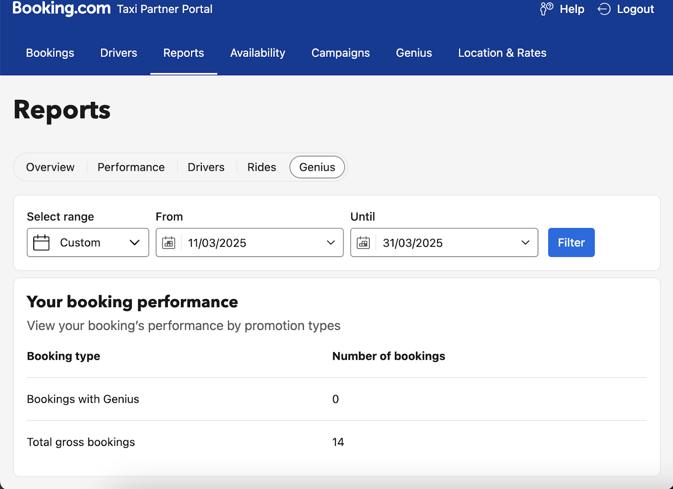
Task: Click the Select range label
Action: 61,217
